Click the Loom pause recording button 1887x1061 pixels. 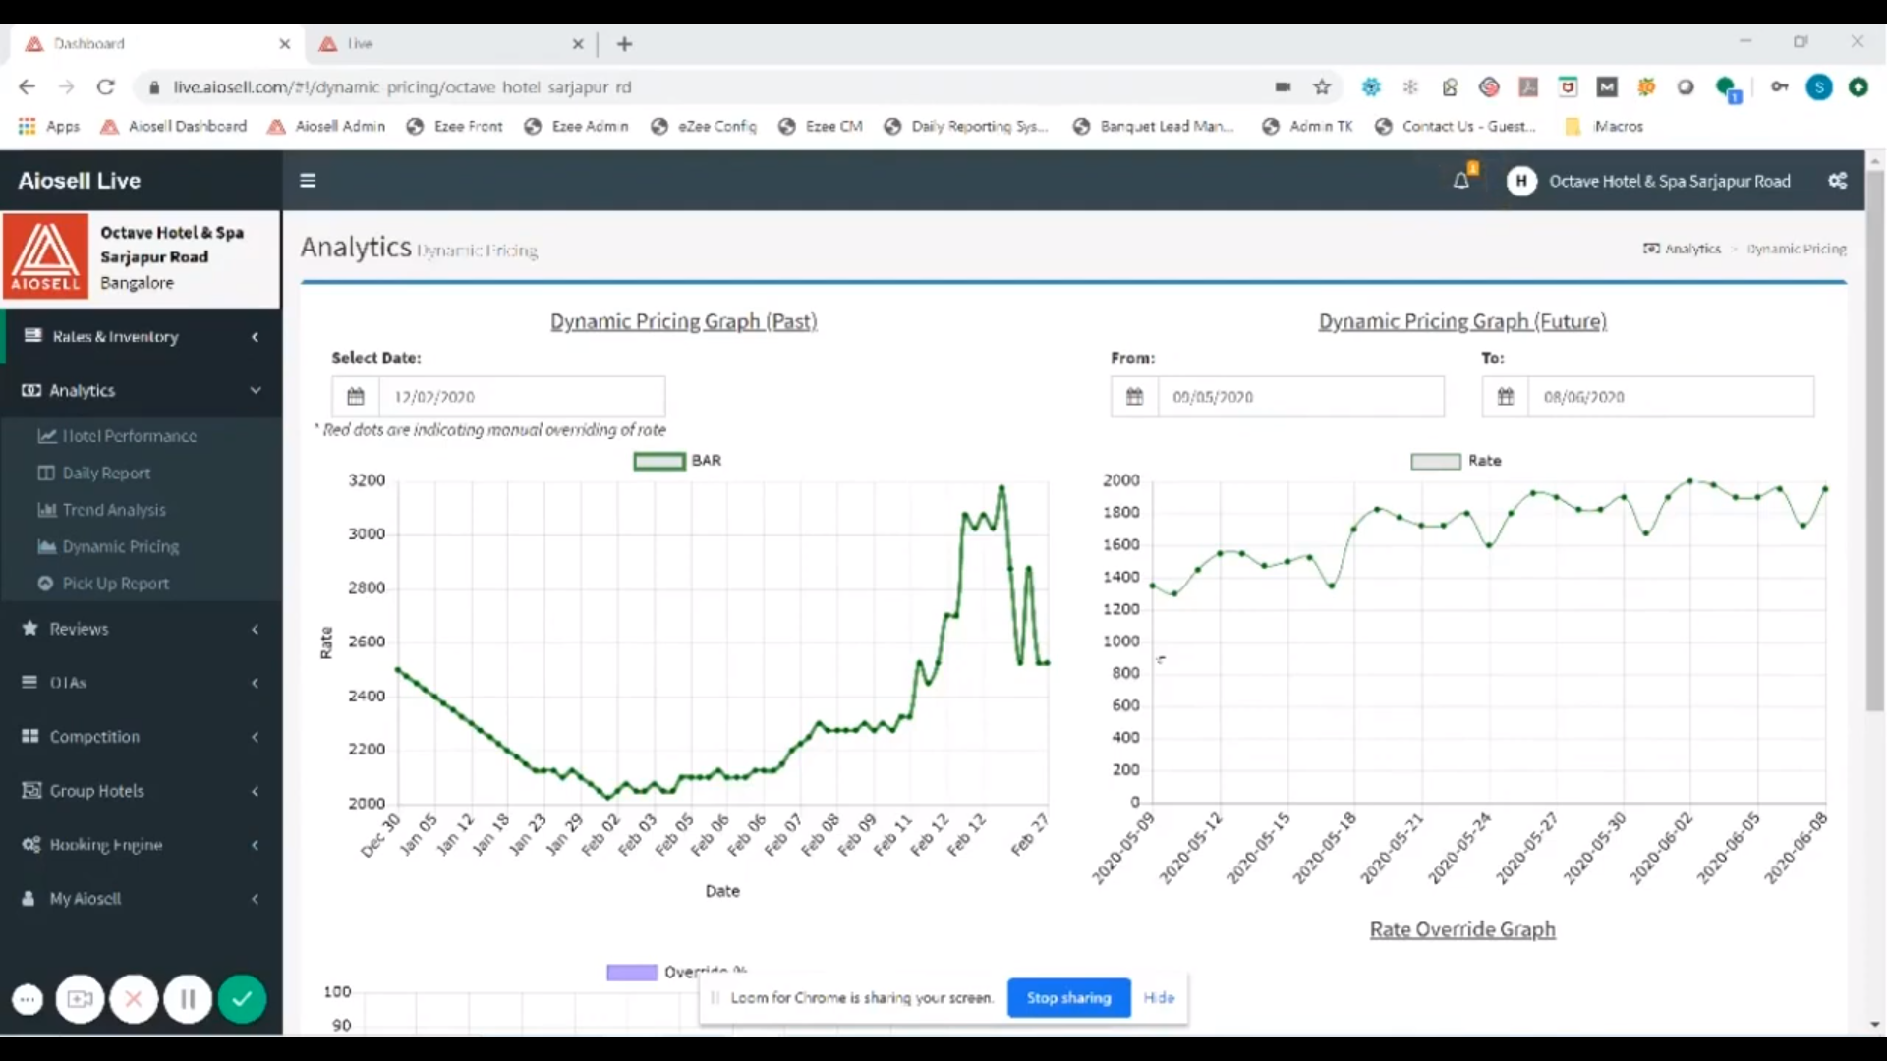[188, 1000]
